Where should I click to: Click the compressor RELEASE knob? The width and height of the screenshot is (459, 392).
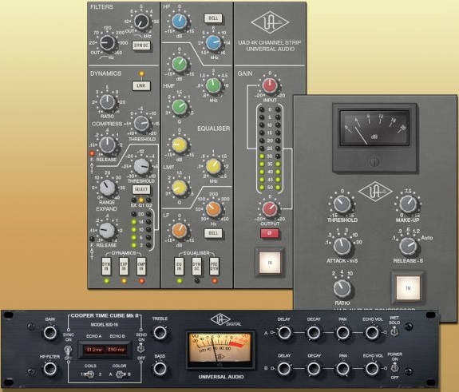click(108, 145)
